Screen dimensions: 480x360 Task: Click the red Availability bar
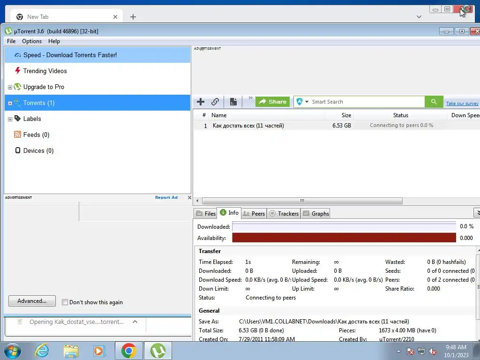click(344, 238)
